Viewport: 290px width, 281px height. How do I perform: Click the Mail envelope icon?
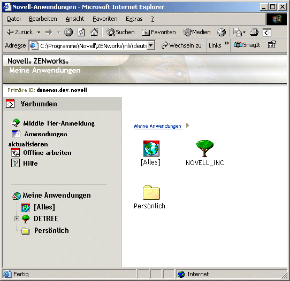237,32
